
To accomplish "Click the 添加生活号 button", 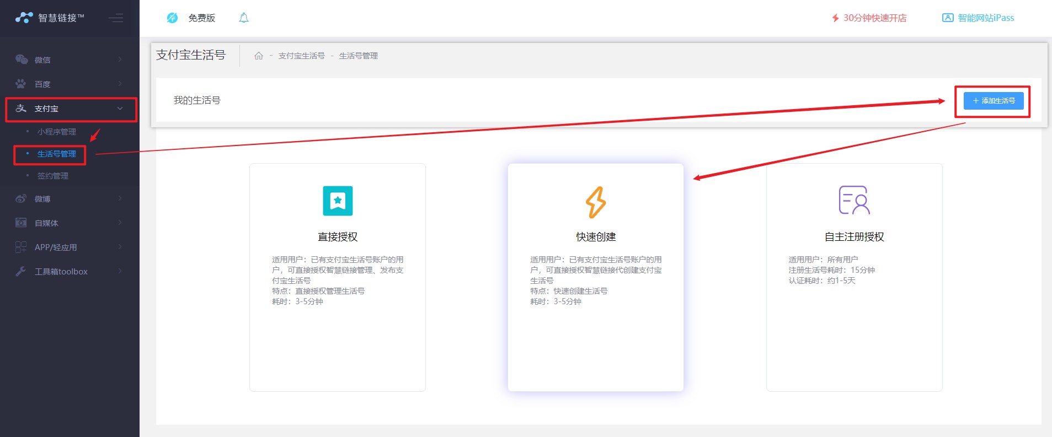I will (994, 101).
